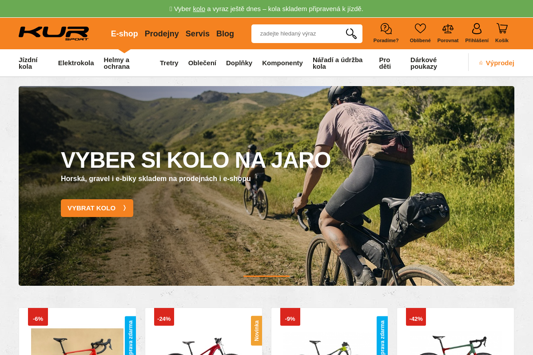Click the VYBRAT KOLO button
The width and height of the screenshot is (533, 355).
tap(97, 208)
